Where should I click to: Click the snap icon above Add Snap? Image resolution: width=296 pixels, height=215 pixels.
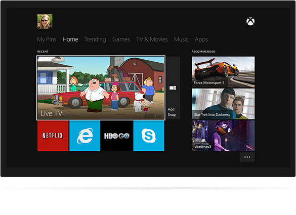173,88
